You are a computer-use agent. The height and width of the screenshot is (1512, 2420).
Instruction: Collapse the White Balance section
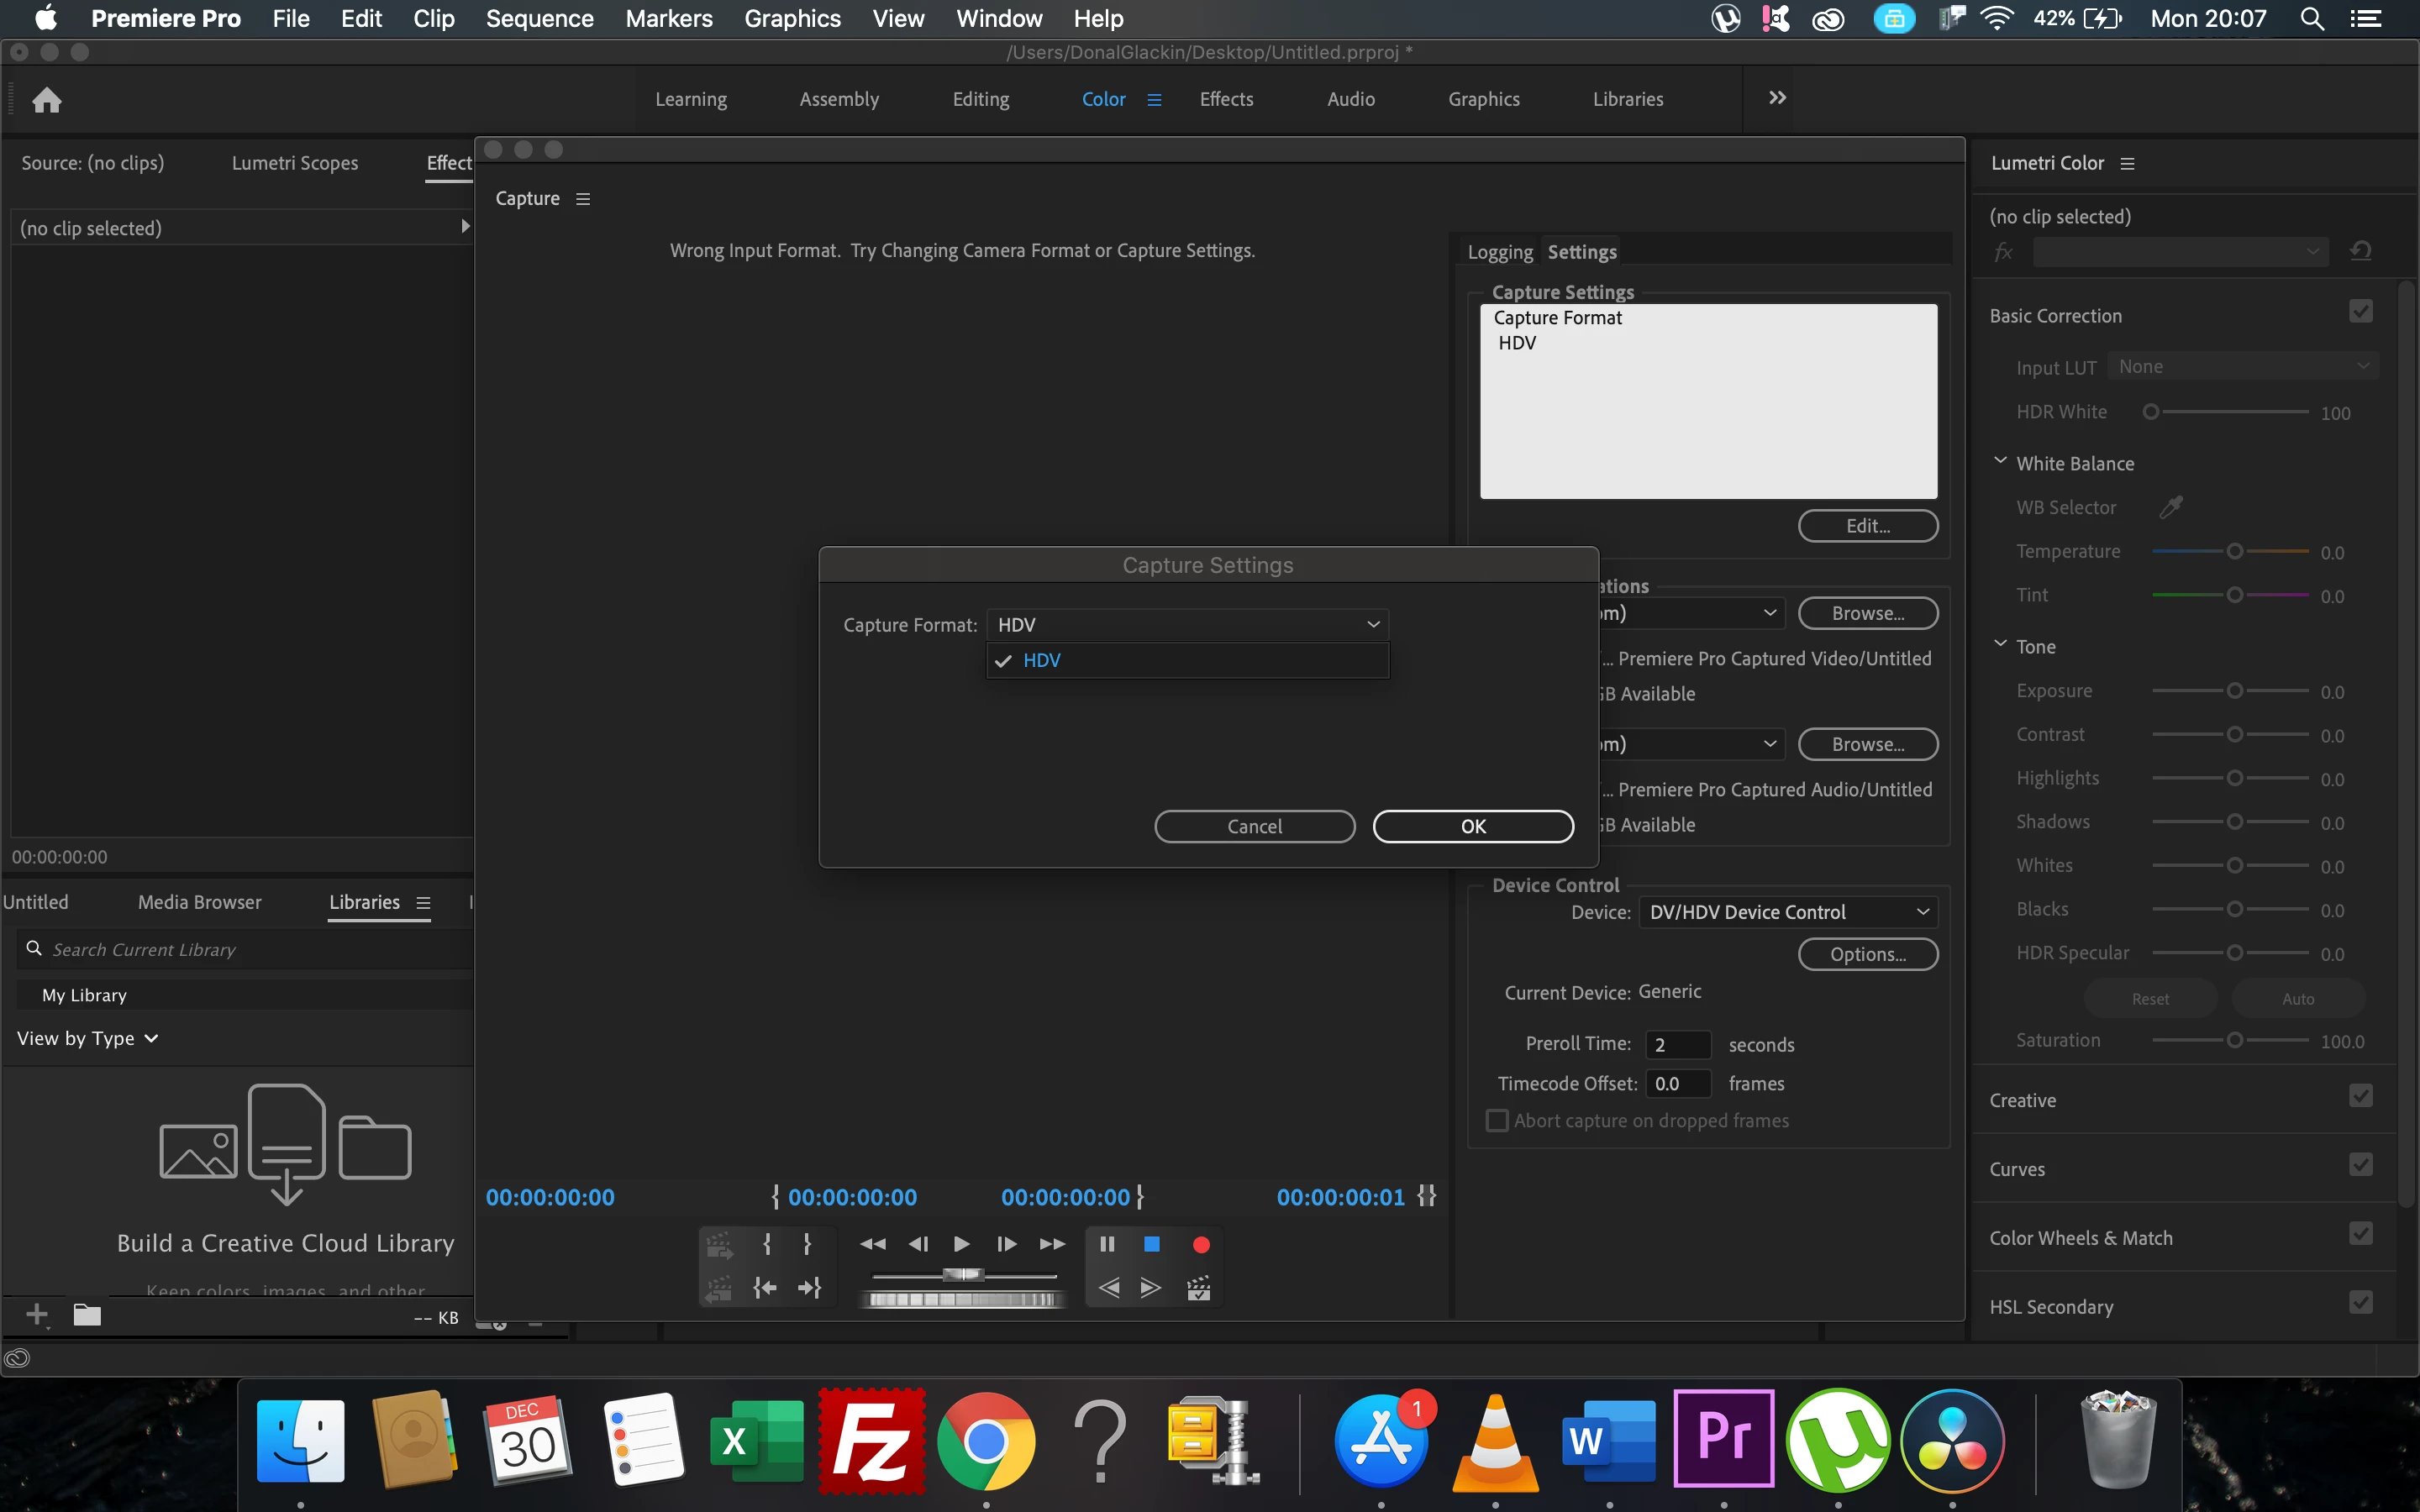coord(2000,462)
